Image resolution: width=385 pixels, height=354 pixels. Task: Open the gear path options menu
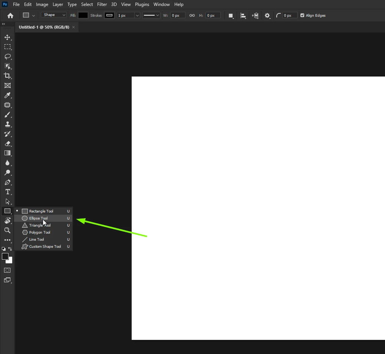coord(267,16)
